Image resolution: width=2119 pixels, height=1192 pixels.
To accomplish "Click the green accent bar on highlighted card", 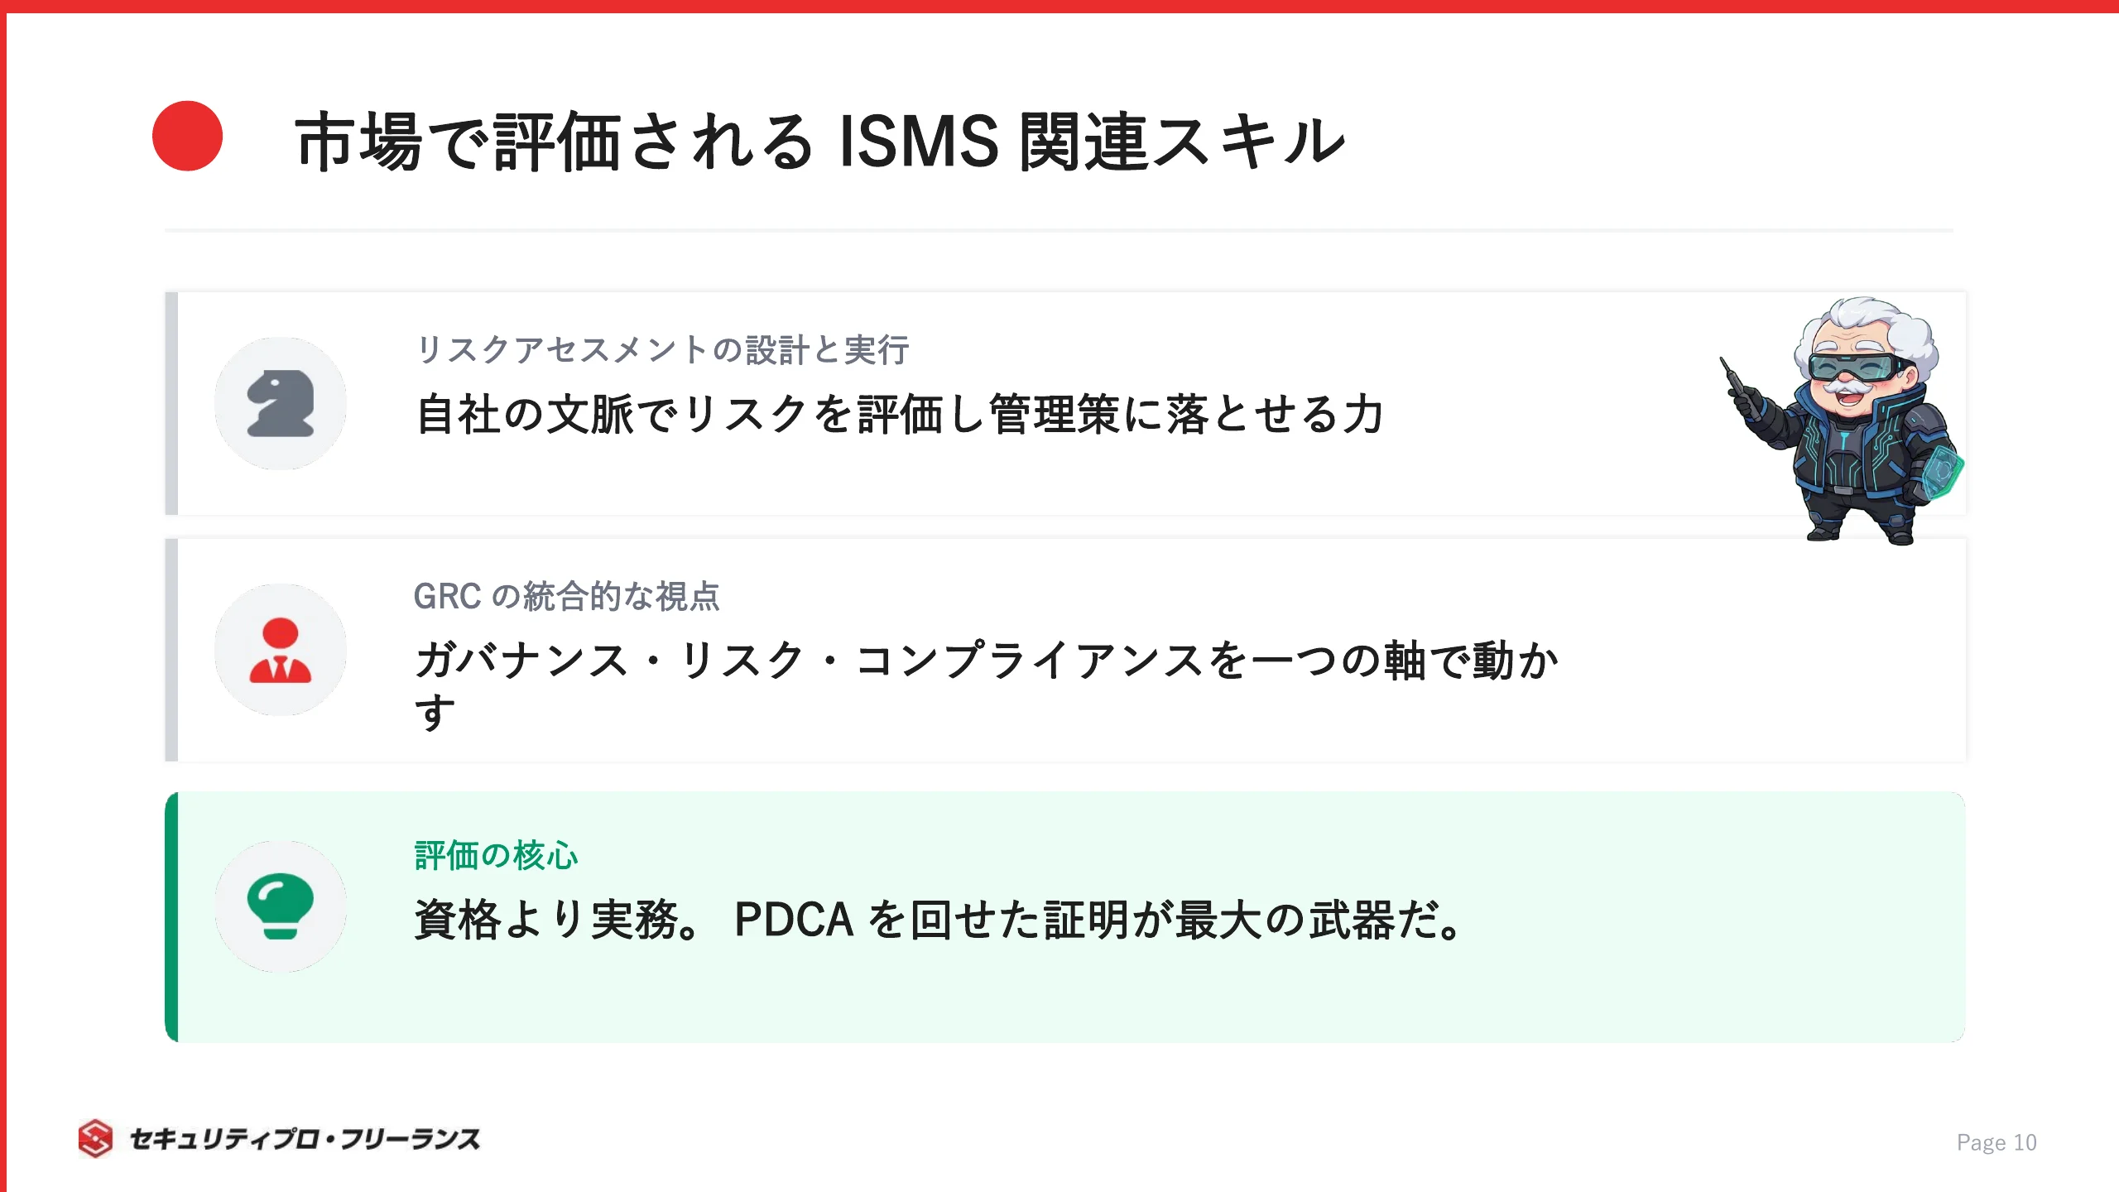I will click(x=171, y=916).
